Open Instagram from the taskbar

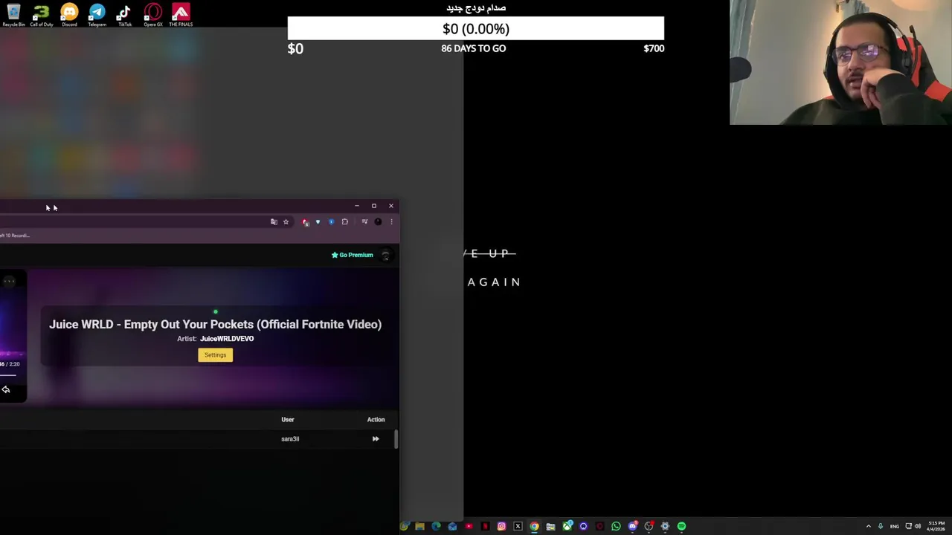(501, 526)
